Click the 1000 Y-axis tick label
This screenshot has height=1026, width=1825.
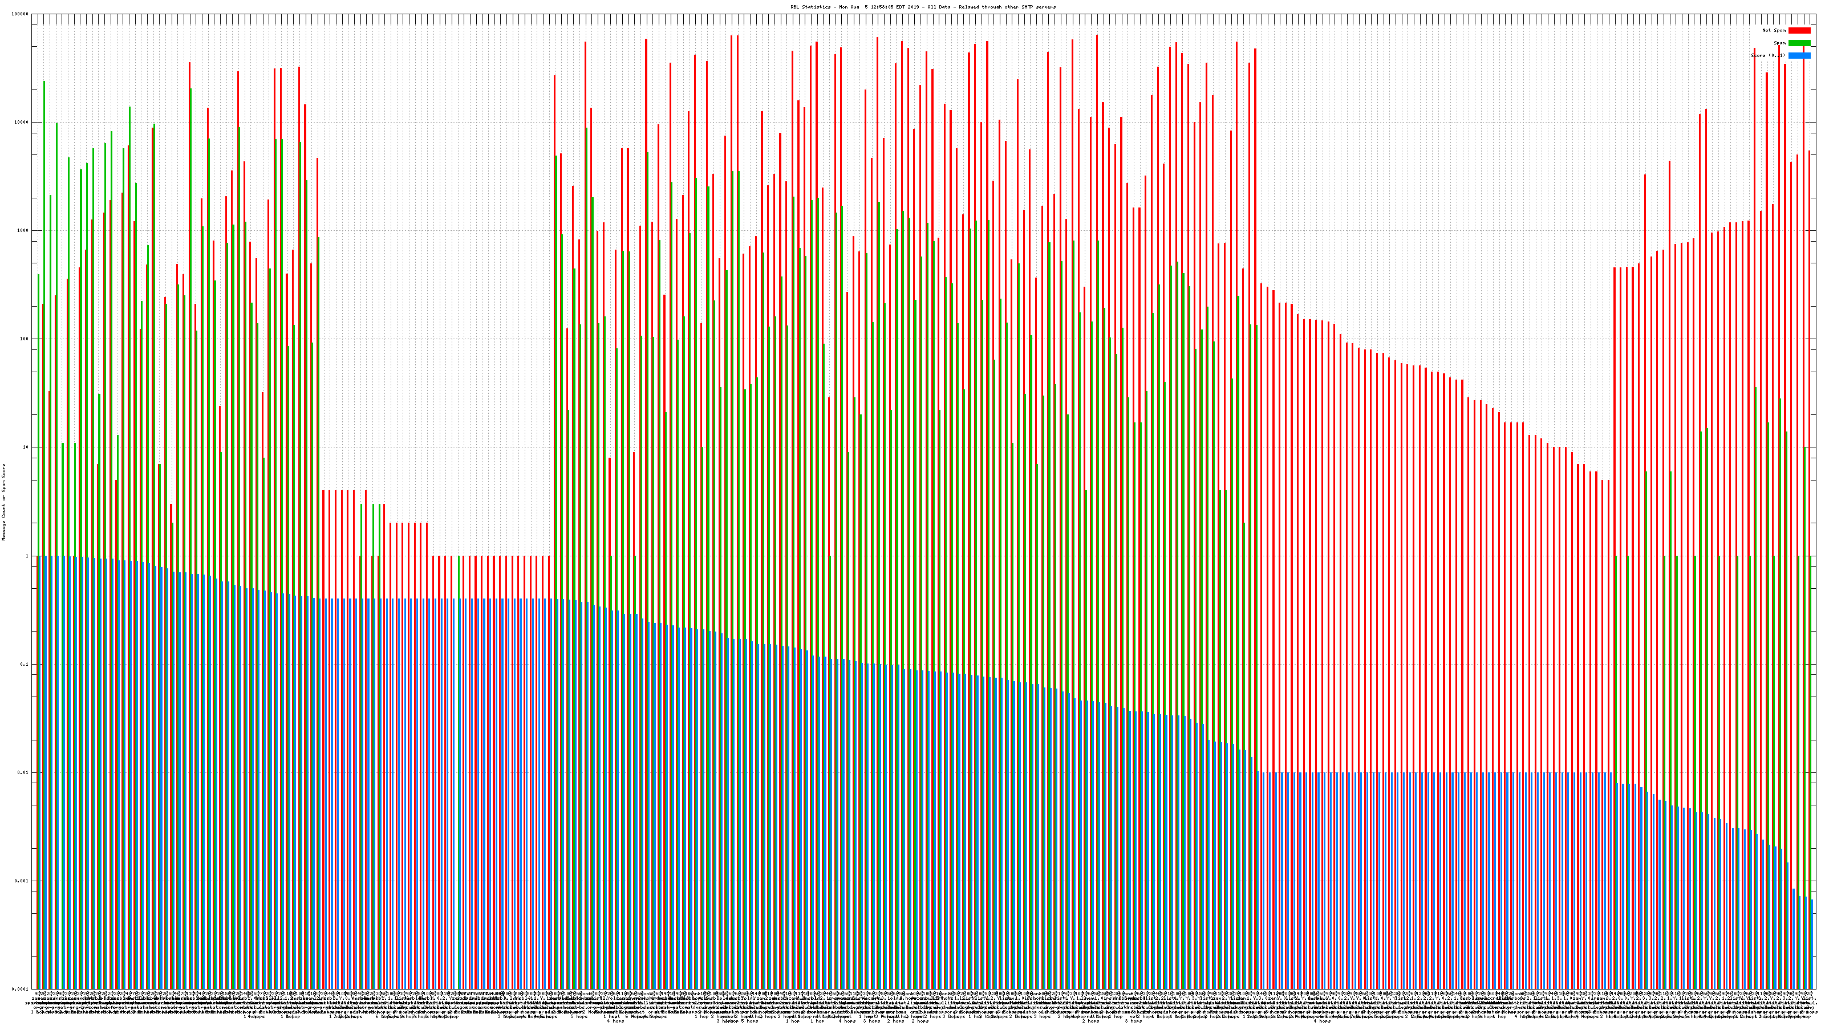click(23, 231)
